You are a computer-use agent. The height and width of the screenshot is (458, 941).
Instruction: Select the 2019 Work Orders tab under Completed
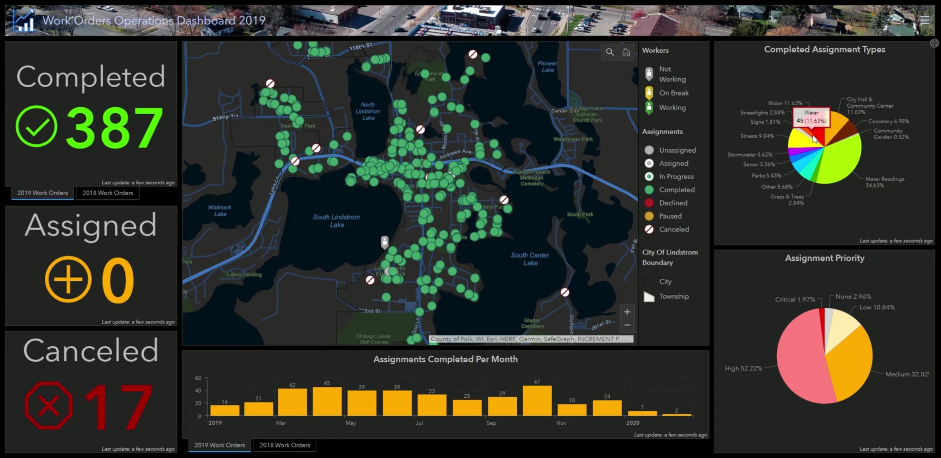[x=42, y=193]
